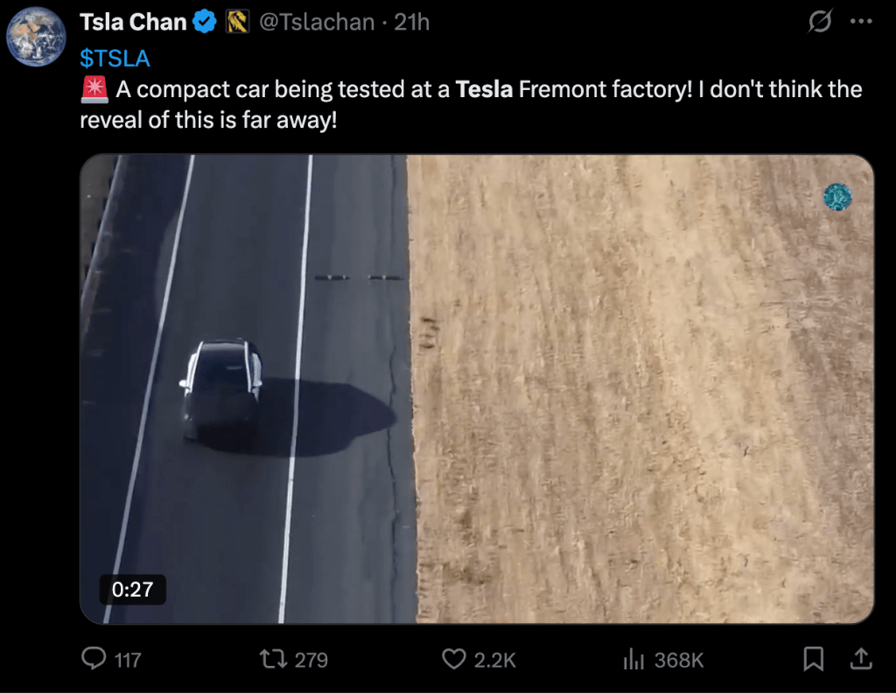Open the share post menu

(x=861, y=659)
